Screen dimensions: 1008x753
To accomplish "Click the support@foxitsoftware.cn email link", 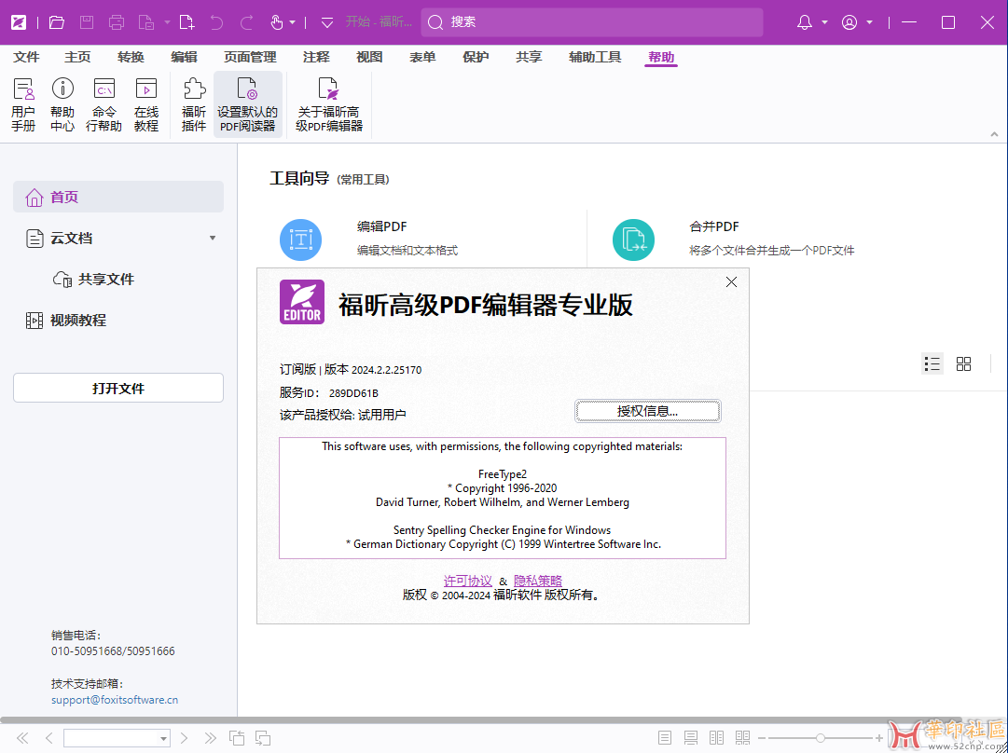I will coord(115,700).
